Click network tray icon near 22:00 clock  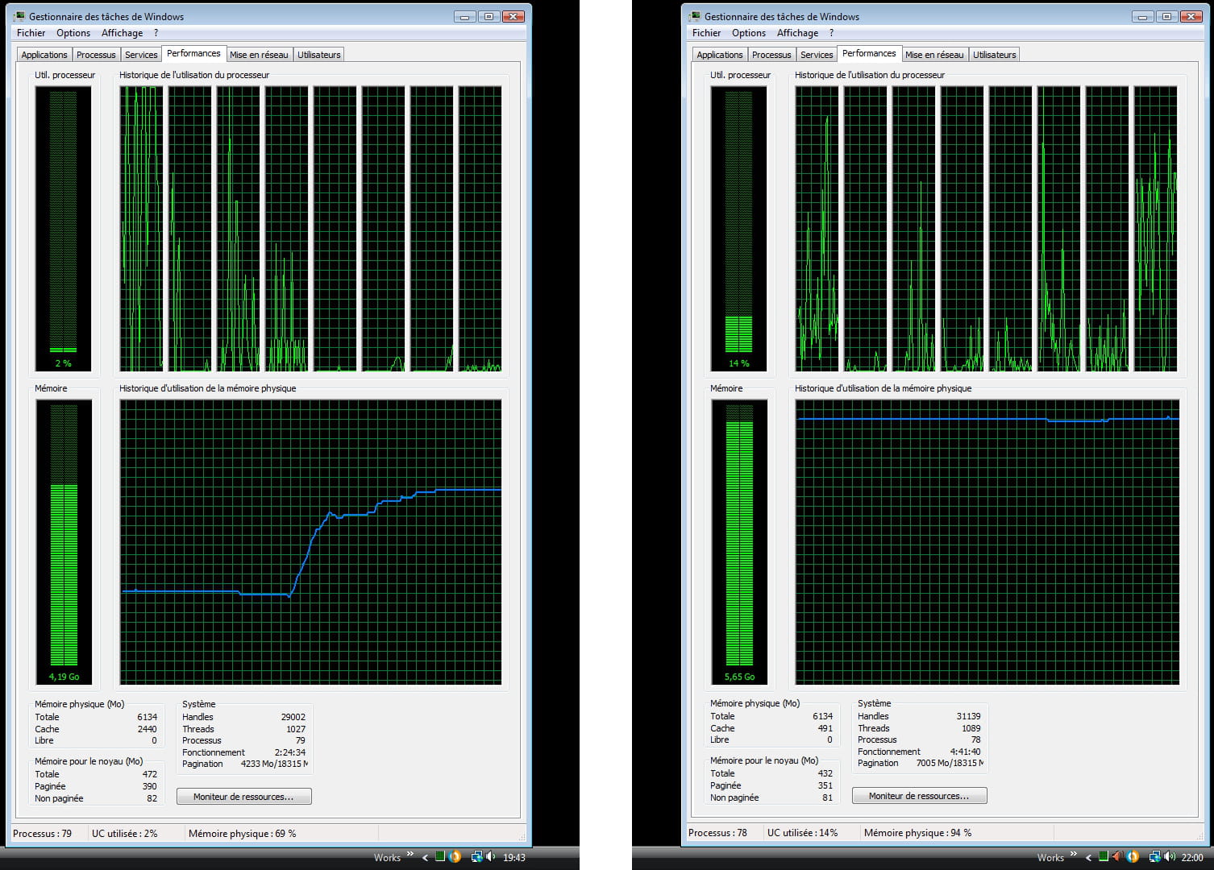tap(1155, 856)
